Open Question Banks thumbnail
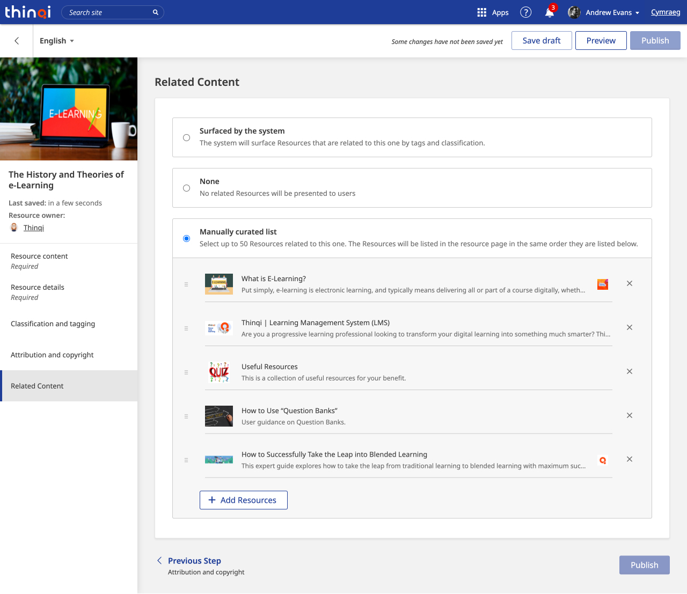Screen dimensions: 687x594 coord(219,416)
